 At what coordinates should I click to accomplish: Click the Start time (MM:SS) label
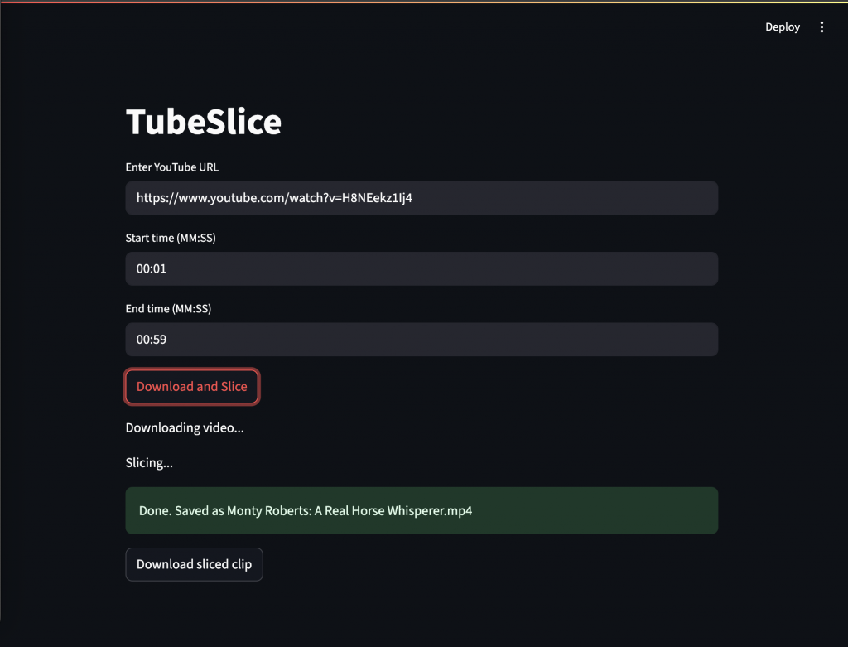(x=171, y=238)
